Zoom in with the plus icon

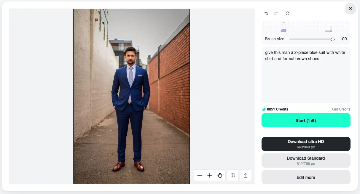coord(210,176)
